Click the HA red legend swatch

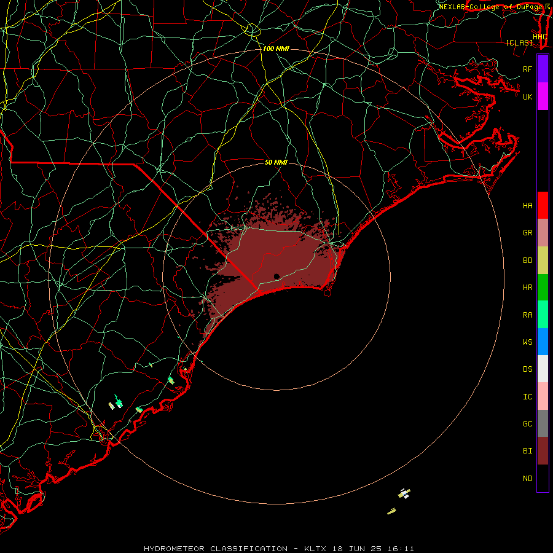click(543, 205)
